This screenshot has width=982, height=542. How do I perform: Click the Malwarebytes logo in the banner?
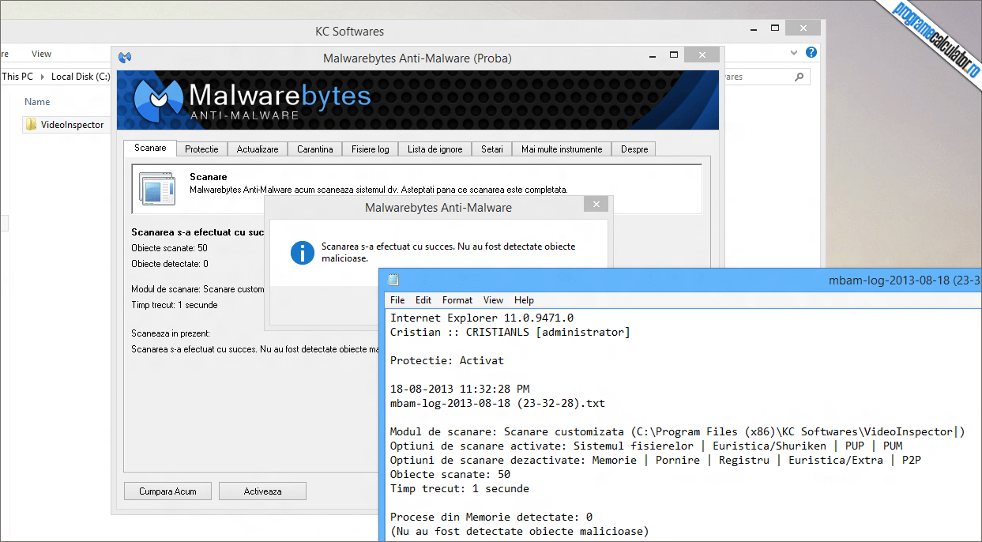click(160, 100)
